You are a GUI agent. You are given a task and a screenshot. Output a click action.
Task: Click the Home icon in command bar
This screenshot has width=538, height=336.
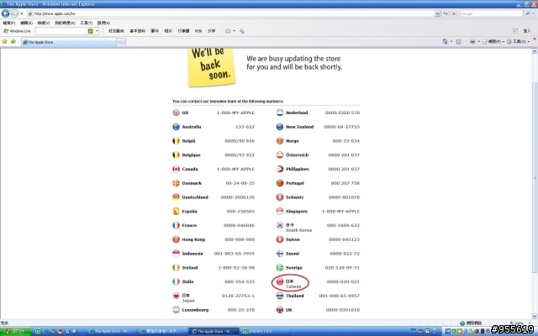click(445, 41)
